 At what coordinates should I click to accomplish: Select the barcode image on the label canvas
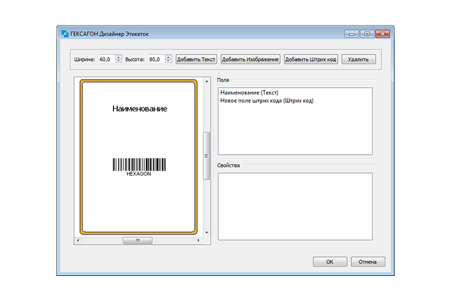tap(139, 165)
